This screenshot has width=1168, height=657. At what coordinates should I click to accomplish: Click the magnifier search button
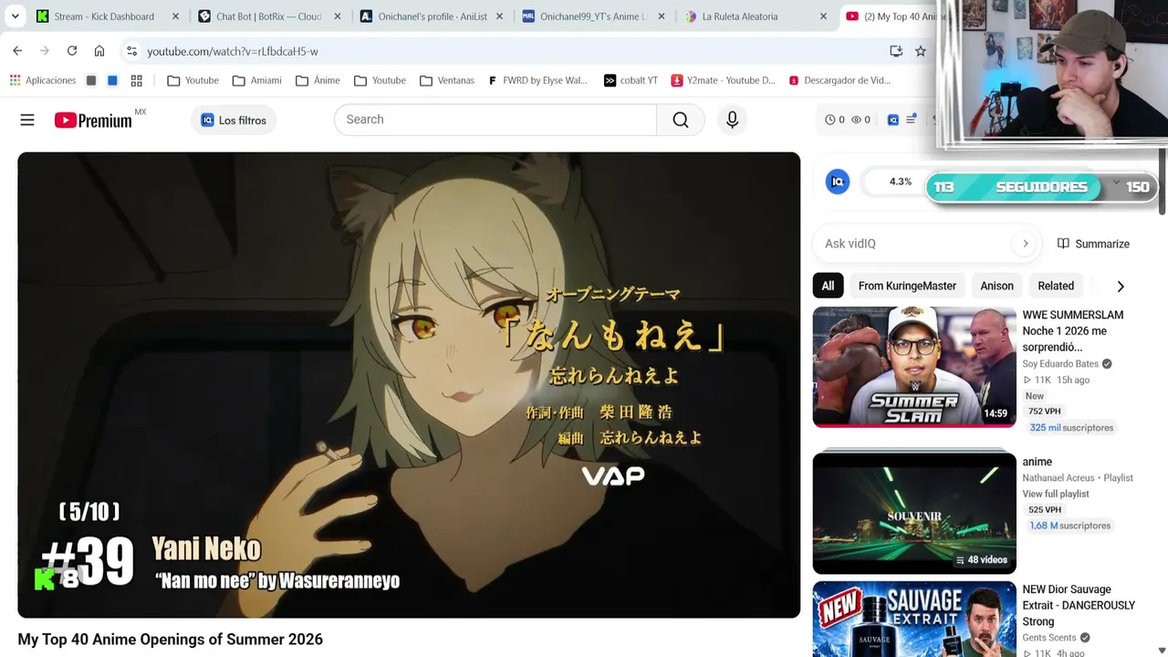pos(681,120)
